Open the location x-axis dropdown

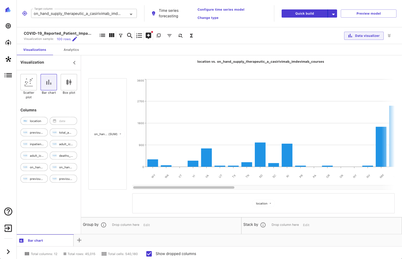(x=263, y=203)
